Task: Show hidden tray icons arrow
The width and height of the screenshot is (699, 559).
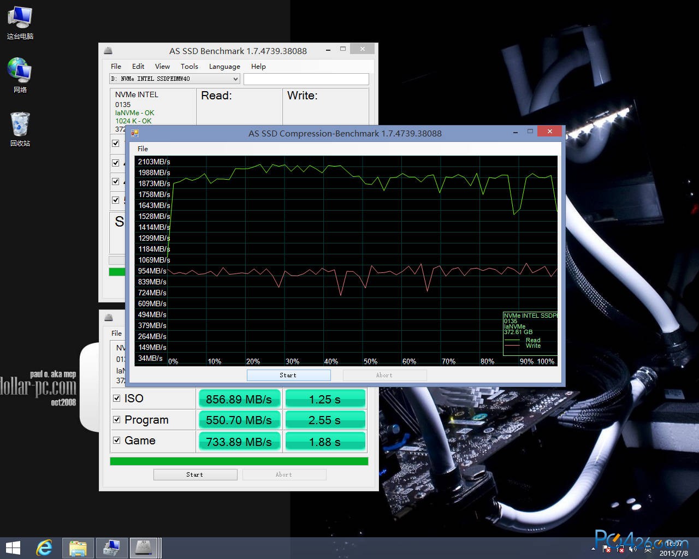Action: (593, 549)
